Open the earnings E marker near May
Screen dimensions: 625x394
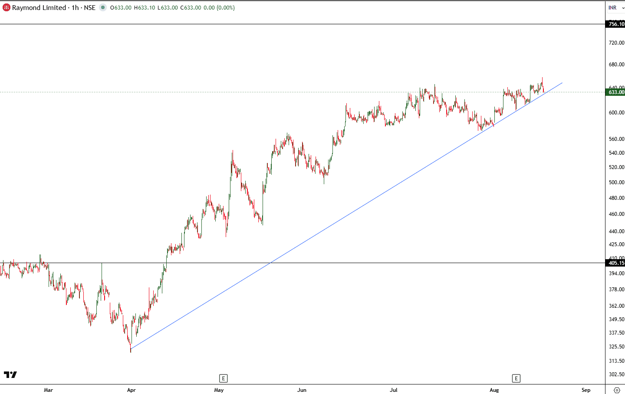click(x=223, y=378)
